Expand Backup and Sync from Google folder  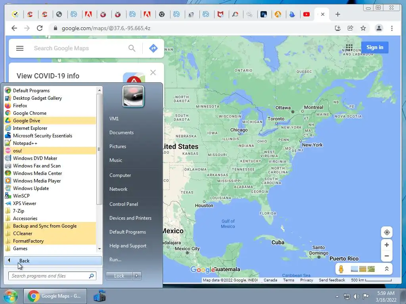click(x=44, y=226)
